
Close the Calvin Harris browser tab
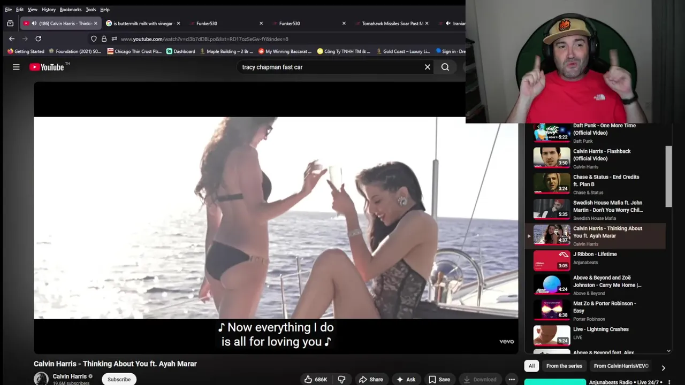96,24
